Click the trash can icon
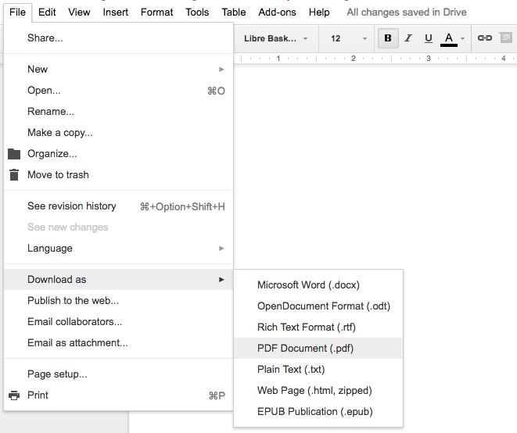 tap(14, 174)
